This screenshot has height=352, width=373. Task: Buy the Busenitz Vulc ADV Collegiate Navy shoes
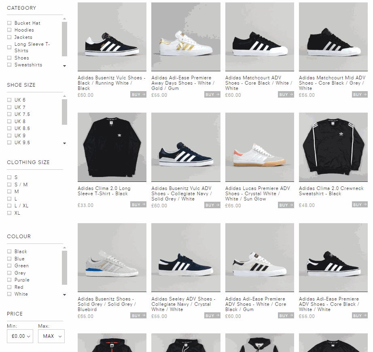click(212, 205)
